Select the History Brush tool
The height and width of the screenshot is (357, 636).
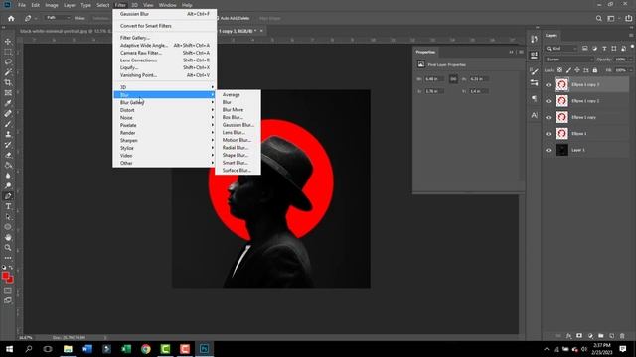tap(8, 145)
